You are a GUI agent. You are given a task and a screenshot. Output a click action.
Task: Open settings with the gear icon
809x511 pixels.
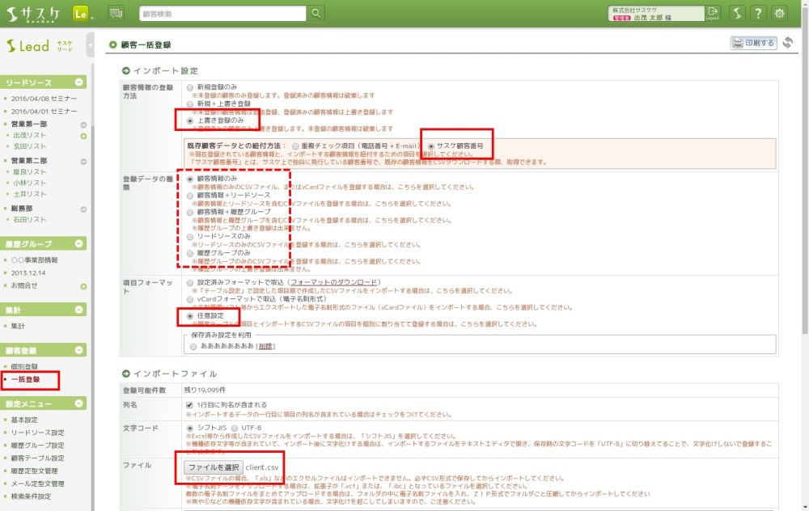pos(779,13)
